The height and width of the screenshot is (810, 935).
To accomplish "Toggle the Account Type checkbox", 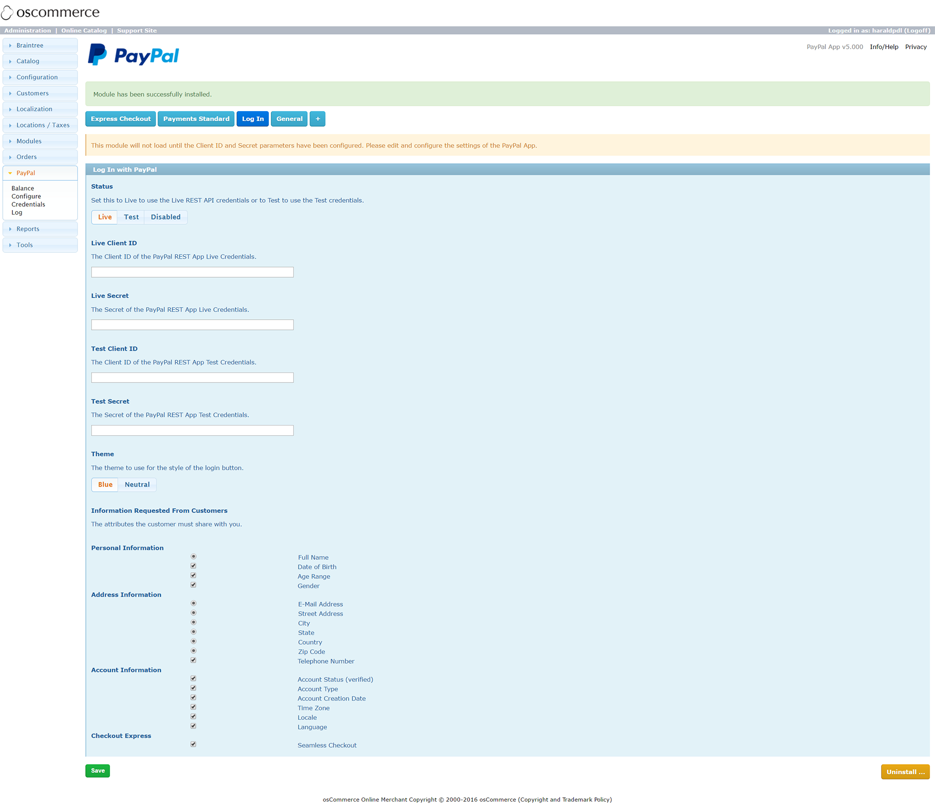I will (193, 688).
